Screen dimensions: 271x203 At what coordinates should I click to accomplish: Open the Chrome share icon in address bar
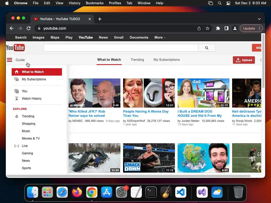point(199,28)
